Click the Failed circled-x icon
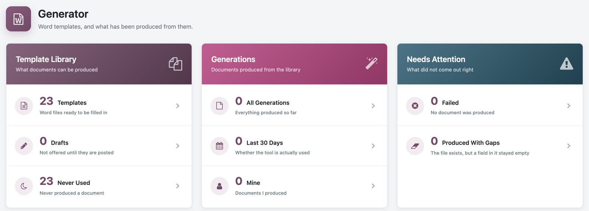Screen dimensions: 589x211 pos(415,106)
